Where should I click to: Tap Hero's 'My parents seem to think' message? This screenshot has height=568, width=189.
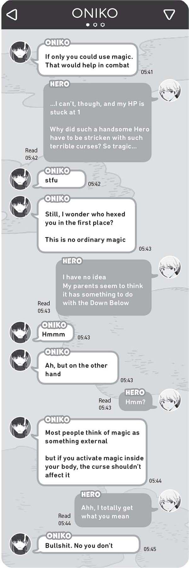point(104,287)
